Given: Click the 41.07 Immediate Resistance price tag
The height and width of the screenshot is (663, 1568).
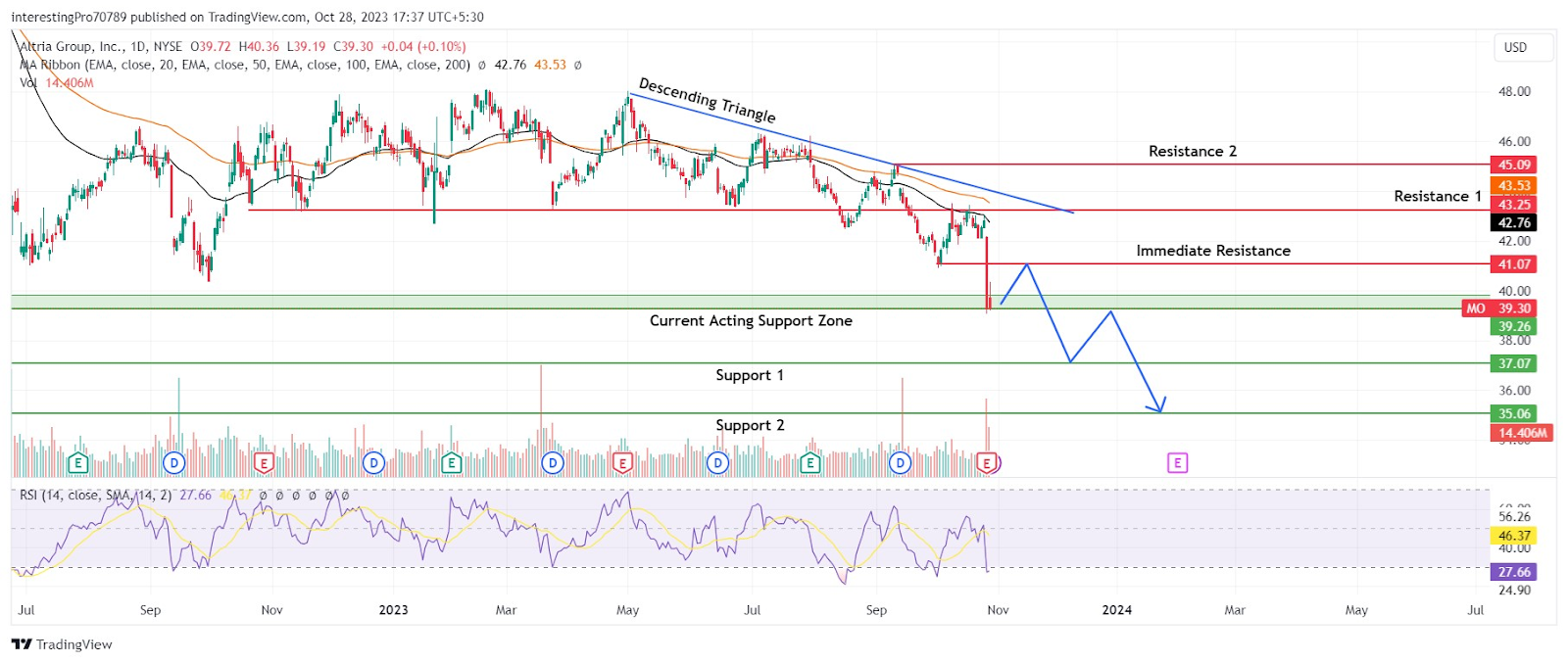Looking at the screenshot, I should coord(1514,264).
